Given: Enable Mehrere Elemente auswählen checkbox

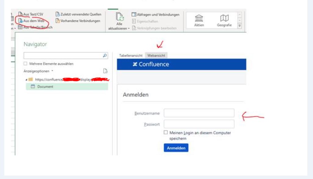Looking at the screenshot, I should pyautogui.click(x=25, y=64).
